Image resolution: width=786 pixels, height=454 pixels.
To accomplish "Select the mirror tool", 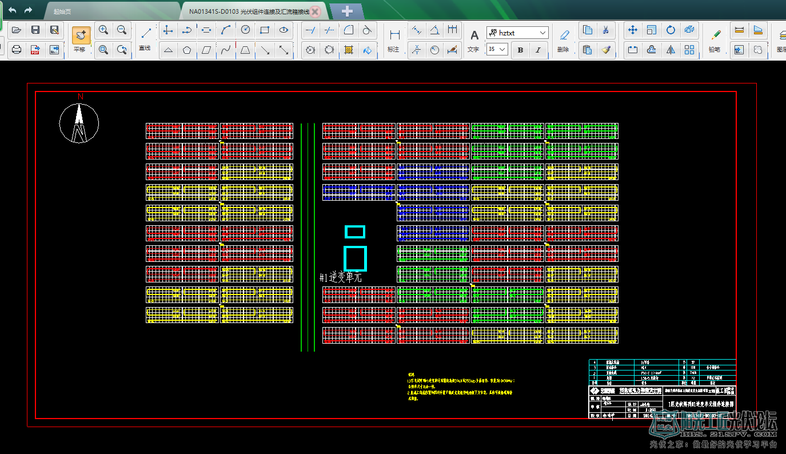I will pyautogui.click(x=671, y=50).
